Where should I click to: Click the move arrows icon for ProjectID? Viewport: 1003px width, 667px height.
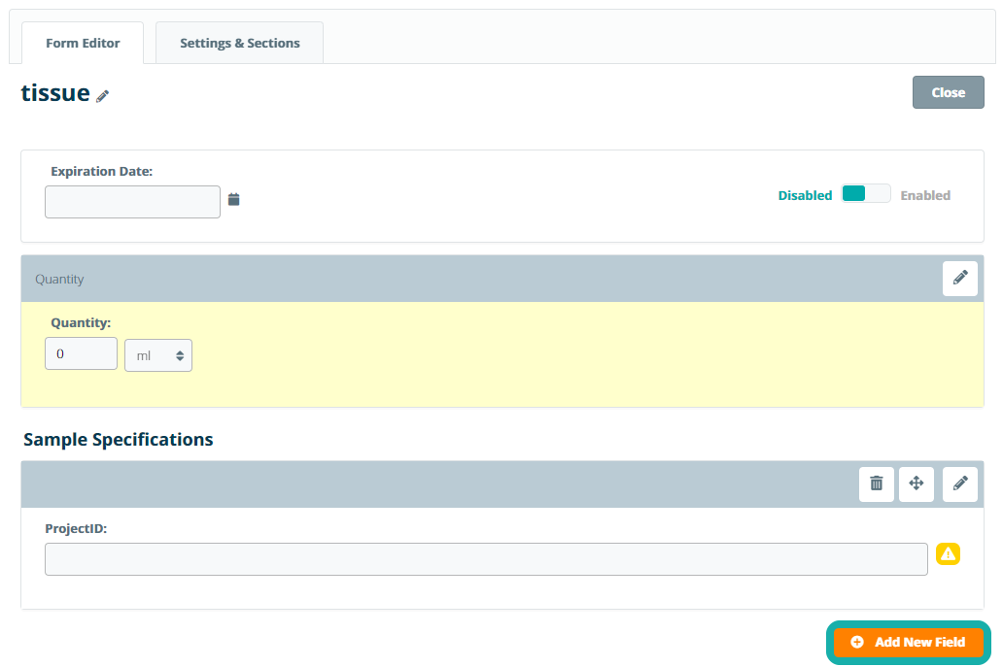[916, 484]
